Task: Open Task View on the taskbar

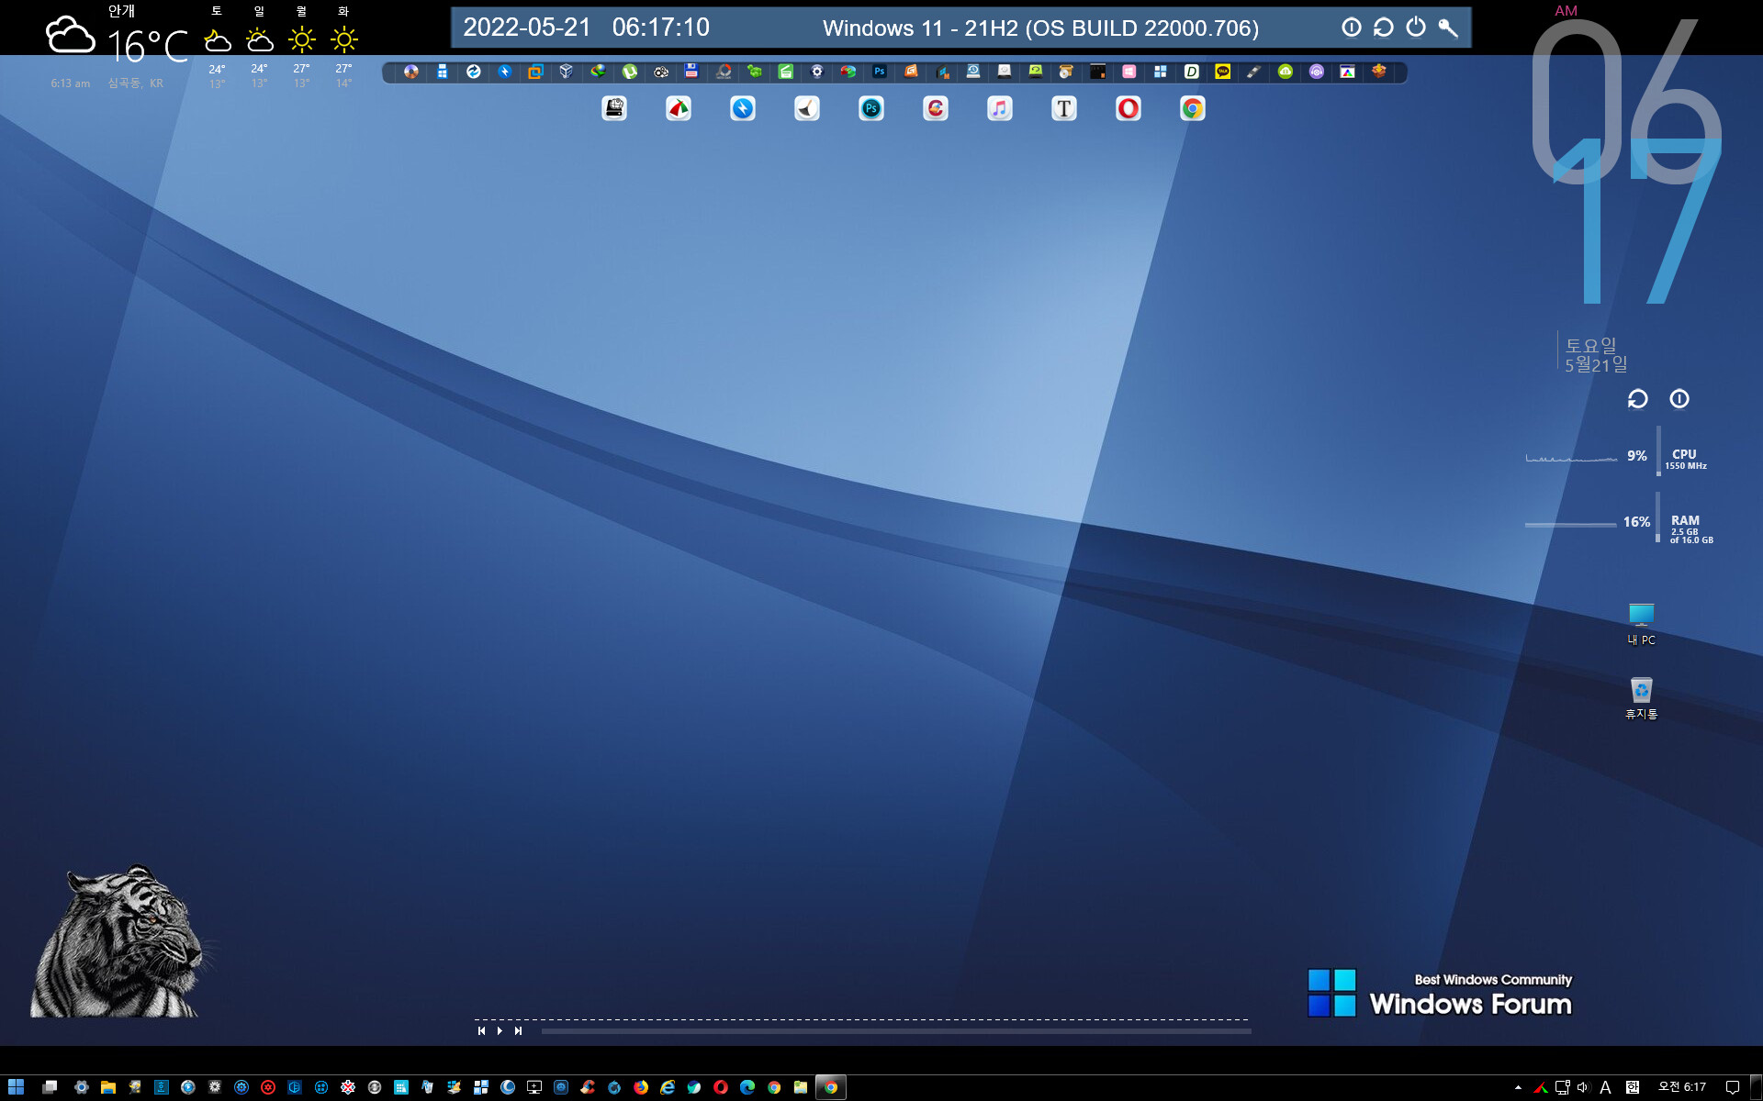Action: pos(50,1087)
